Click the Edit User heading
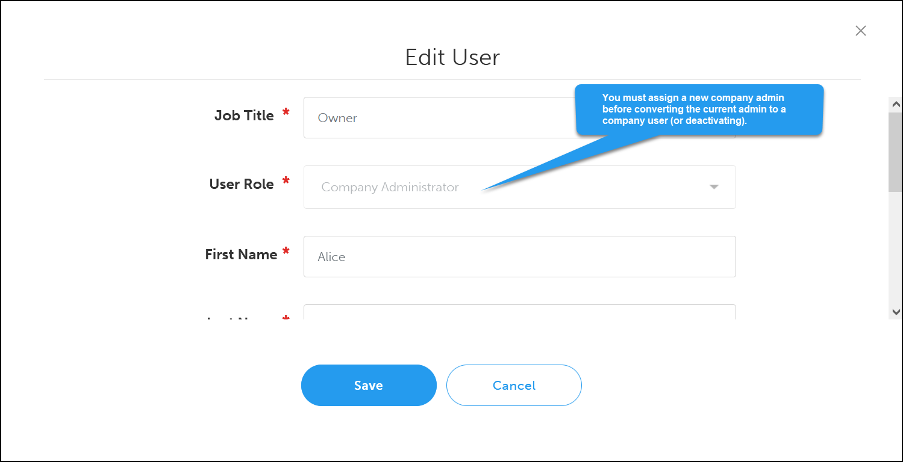Image resolution: width=903 pixels, height=462 pixels. pos(452,57)
